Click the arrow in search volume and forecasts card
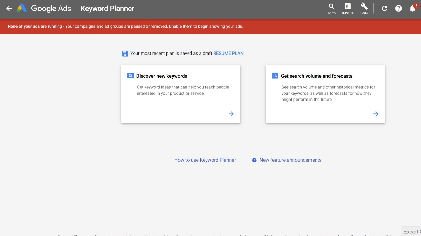 pyautogui.click(x=376, y=114)
